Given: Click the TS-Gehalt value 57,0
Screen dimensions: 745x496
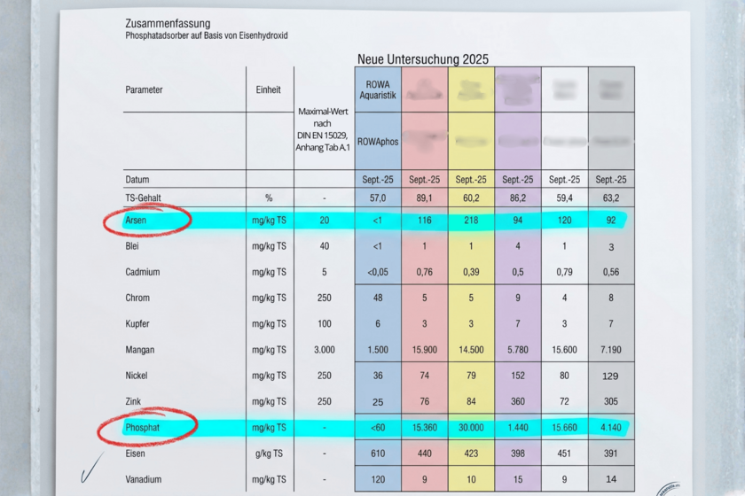Looking at the screenshot, I should pos(378,198).
